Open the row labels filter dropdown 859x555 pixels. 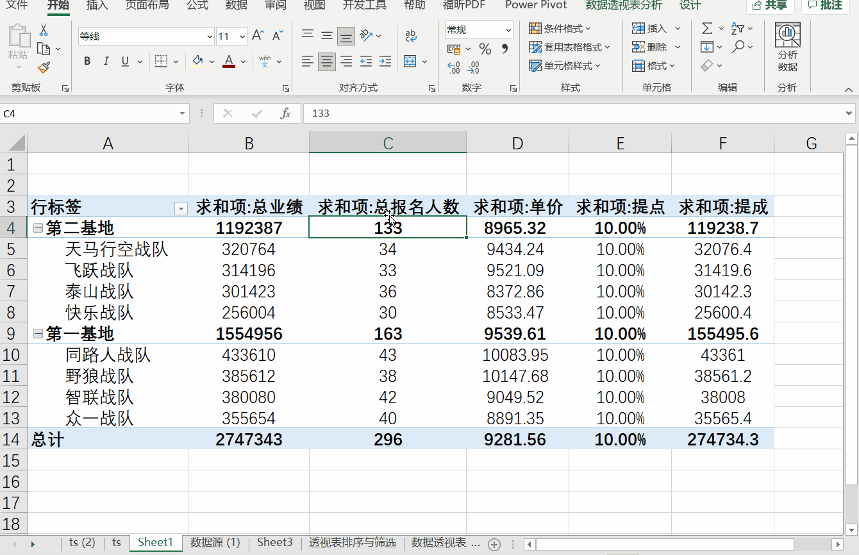point(181,208)
